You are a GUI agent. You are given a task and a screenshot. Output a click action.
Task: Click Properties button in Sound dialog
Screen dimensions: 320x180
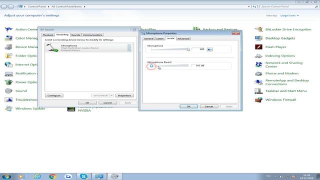point(124,95)
